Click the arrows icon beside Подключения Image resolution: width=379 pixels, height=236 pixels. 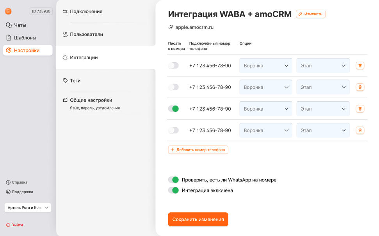pyautogui.click(x=65, y=11)
